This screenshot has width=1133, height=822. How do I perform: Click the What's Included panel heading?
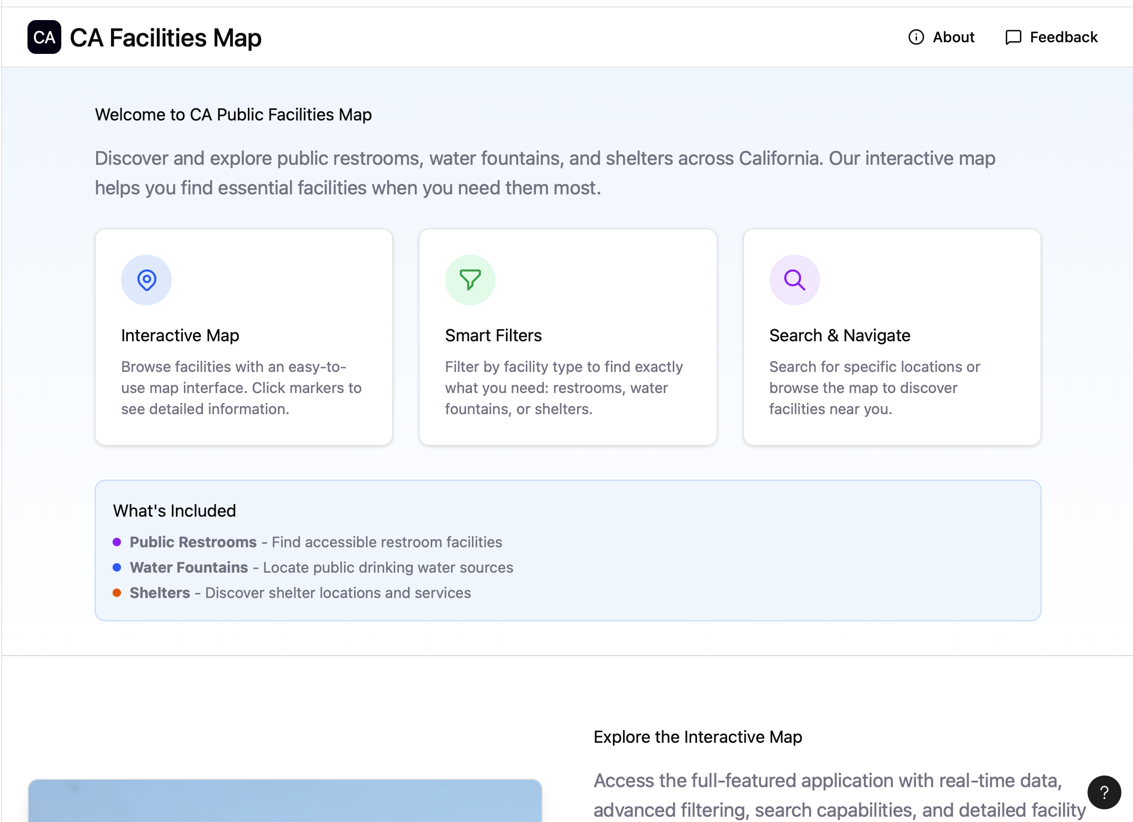click(x=174, y=511)
